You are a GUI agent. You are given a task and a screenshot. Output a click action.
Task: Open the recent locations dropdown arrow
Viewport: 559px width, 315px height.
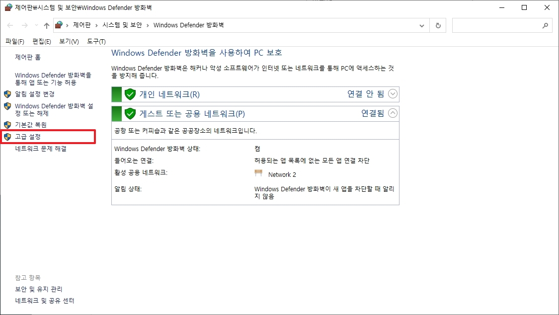36,25
